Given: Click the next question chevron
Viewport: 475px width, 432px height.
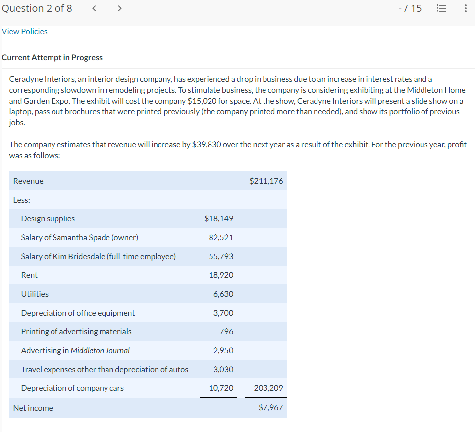Looking at the screenshot, I should (119, 8).
